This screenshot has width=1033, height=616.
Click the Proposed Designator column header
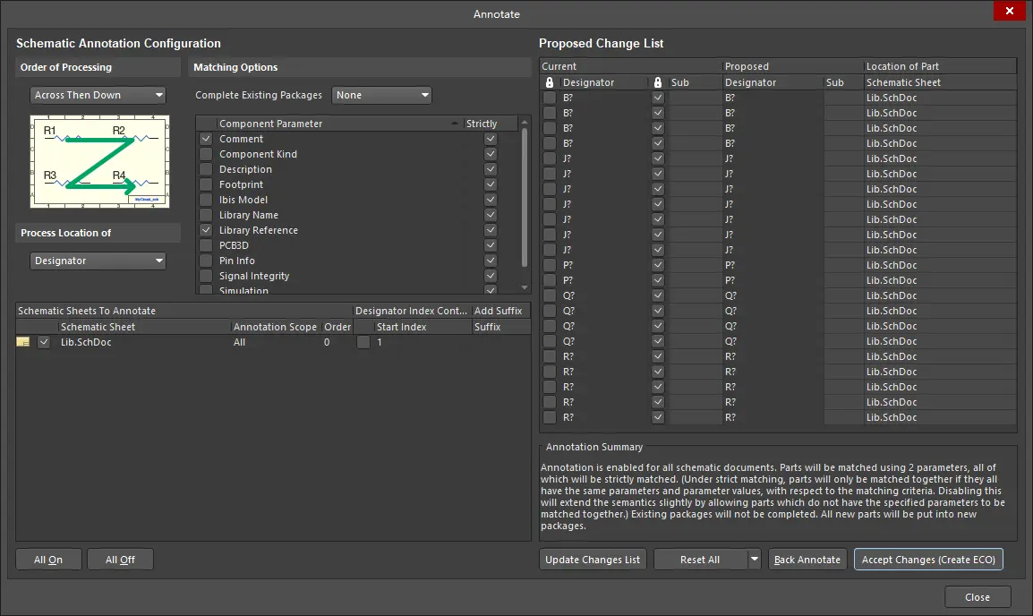click(750, 82)
